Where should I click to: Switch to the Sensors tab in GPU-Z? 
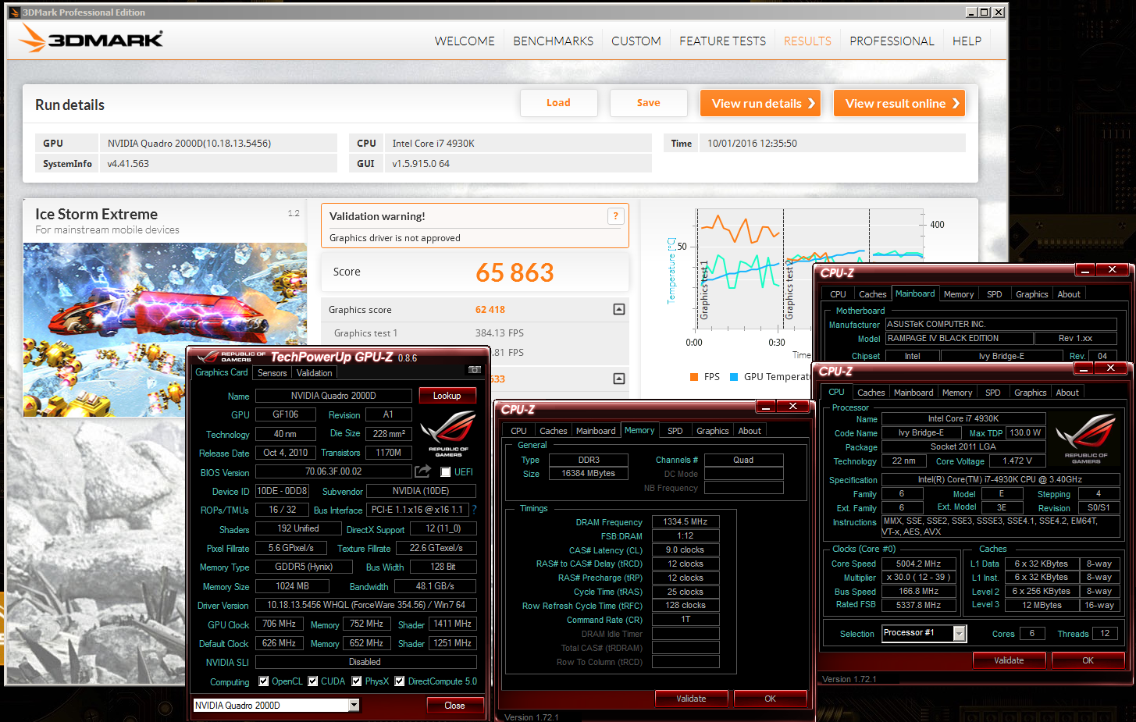pos(272,373)
